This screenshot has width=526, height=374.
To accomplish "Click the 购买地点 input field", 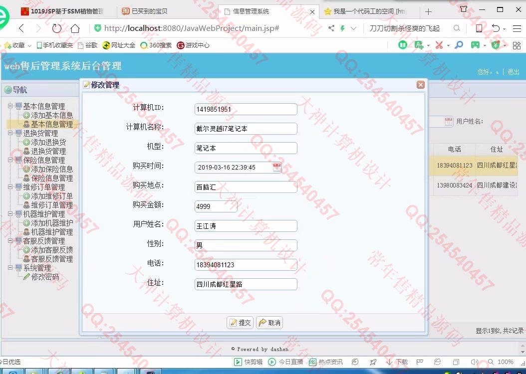I will 246,187.
